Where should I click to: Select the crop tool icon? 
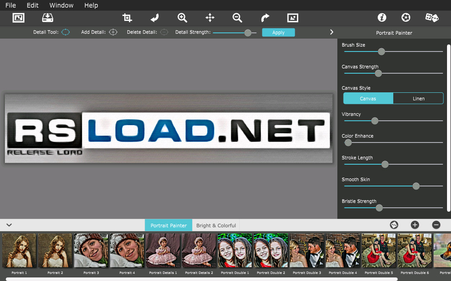pyautogui.click(x=127, y=18)
